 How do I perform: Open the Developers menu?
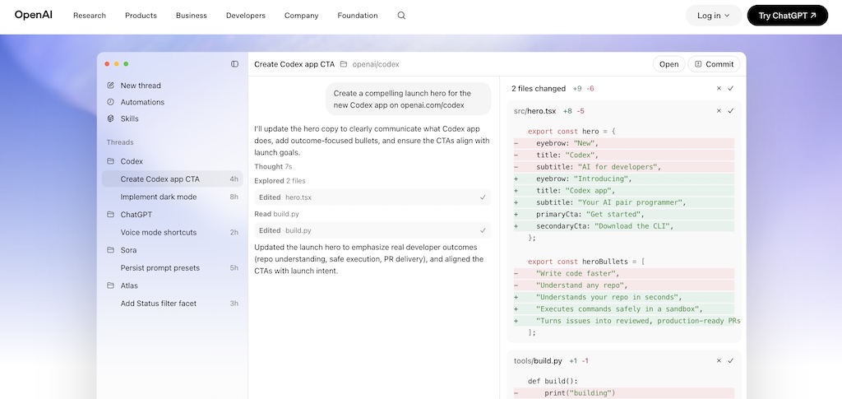click(245, 16)
